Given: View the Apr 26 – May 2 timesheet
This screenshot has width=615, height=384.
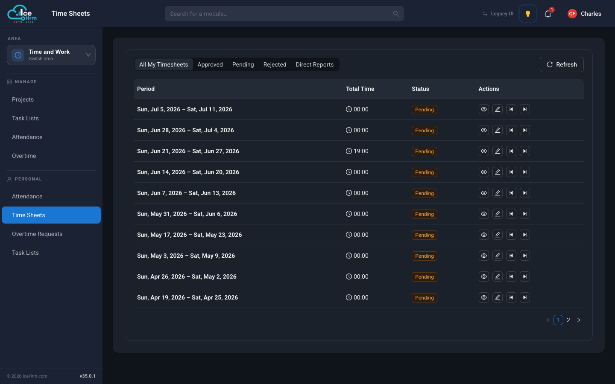Looking at the screenshot, I should click(484, 276).
